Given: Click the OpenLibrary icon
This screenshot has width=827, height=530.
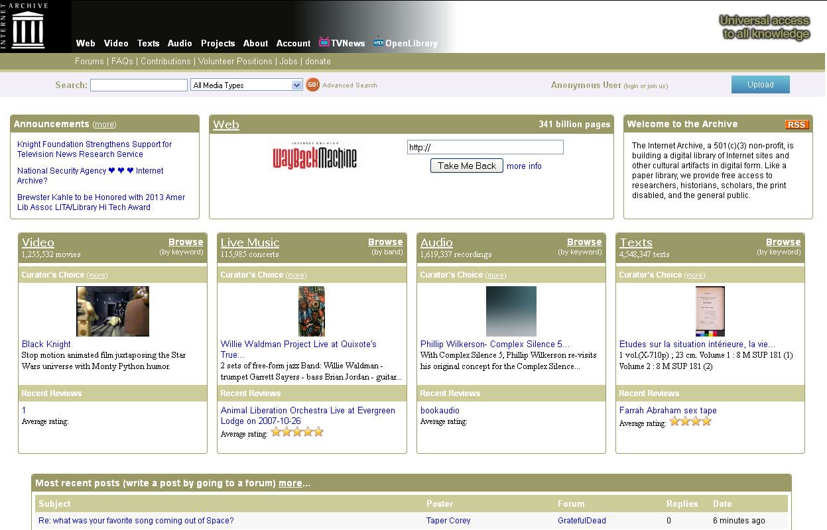Looking at the screenshot, I should 378,42.
